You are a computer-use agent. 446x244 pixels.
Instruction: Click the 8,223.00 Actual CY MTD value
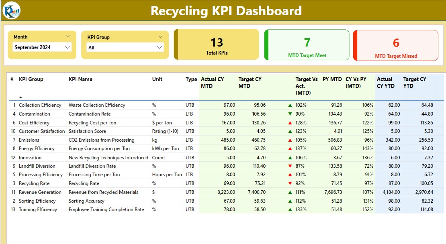point(226,192)
